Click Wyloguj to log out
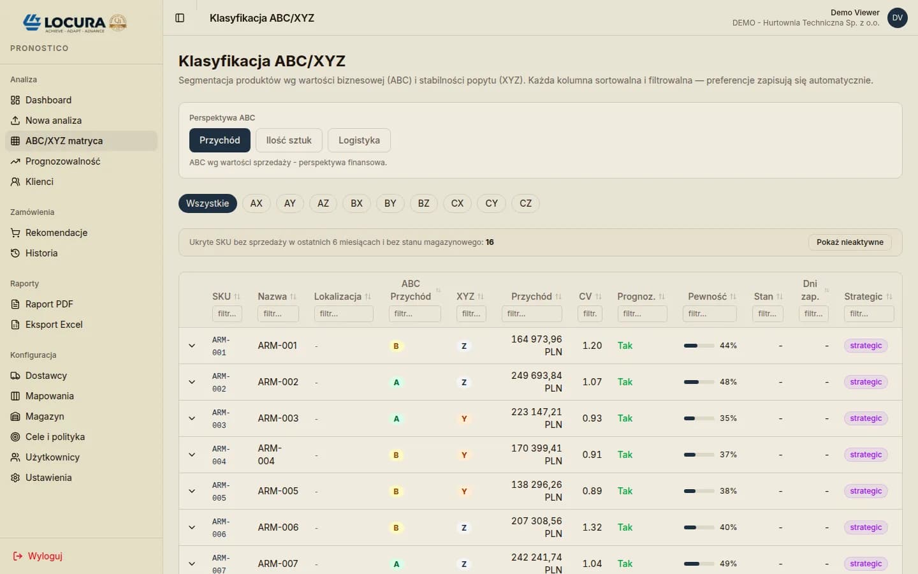The image size is (918, 574). coord(45,556)
